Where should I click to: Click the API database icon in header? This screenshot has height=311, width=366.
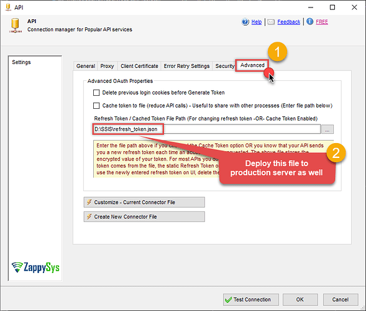[16, 26]
